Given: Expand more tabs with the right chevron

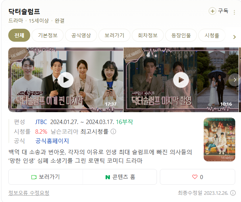Looking at the screenshot, I should pyautogui.click(x=235, y=37).
